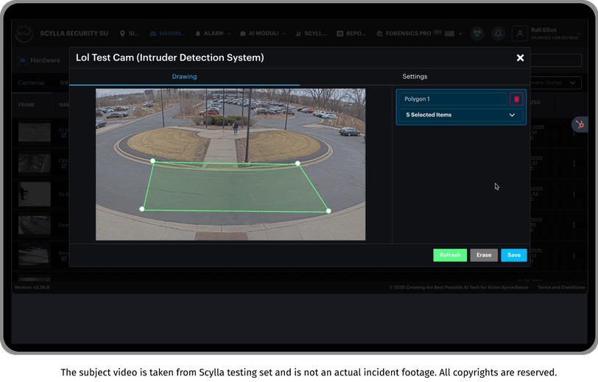Image resolution: width=598 pixels, height=382 pixels.
Task: Open the third camera row thumbnail
Action: click(35, 194)
